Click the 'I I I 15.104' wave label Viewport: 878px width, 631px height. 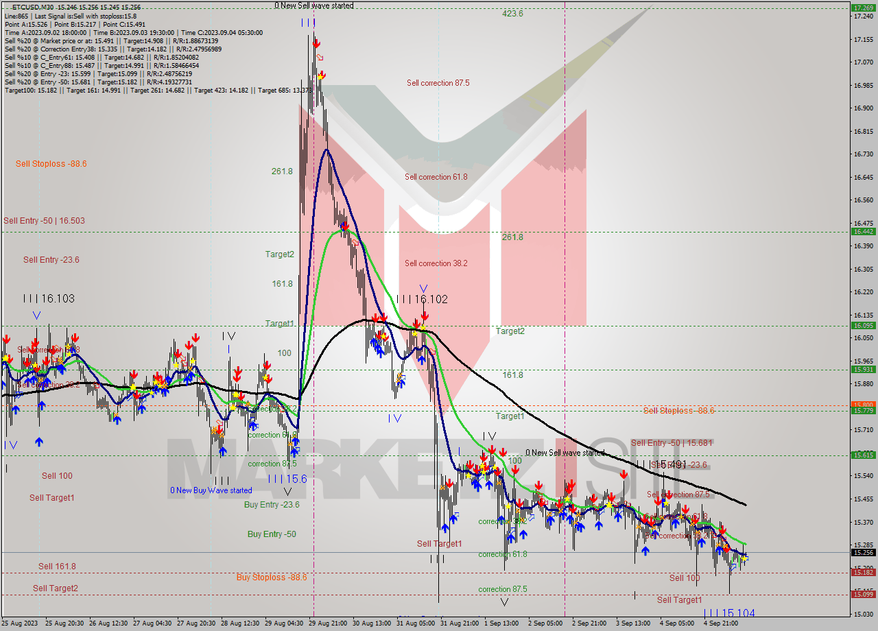(729, 612)
